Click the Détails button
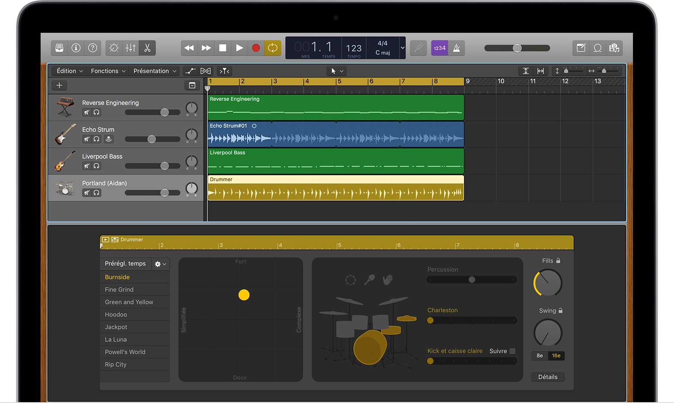This screenshot has width=674, height=403. click(547, 377)
